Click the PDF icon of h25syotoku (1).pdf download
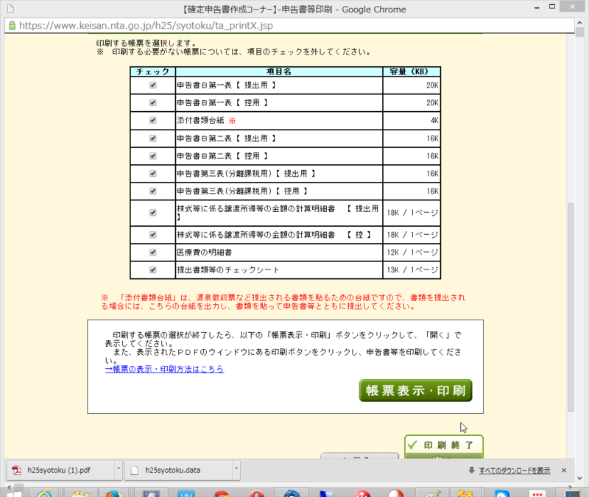Image resolution: width=589 pixels, height=497 pixels. (x=16, y=470)
